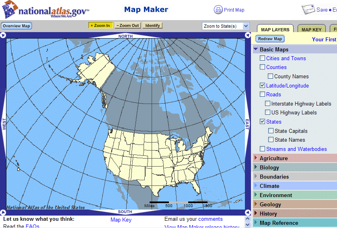This screenshot has height=228, width=337.
Task: Click the footer scroll up arrow
Action: [x=248, y=218]
